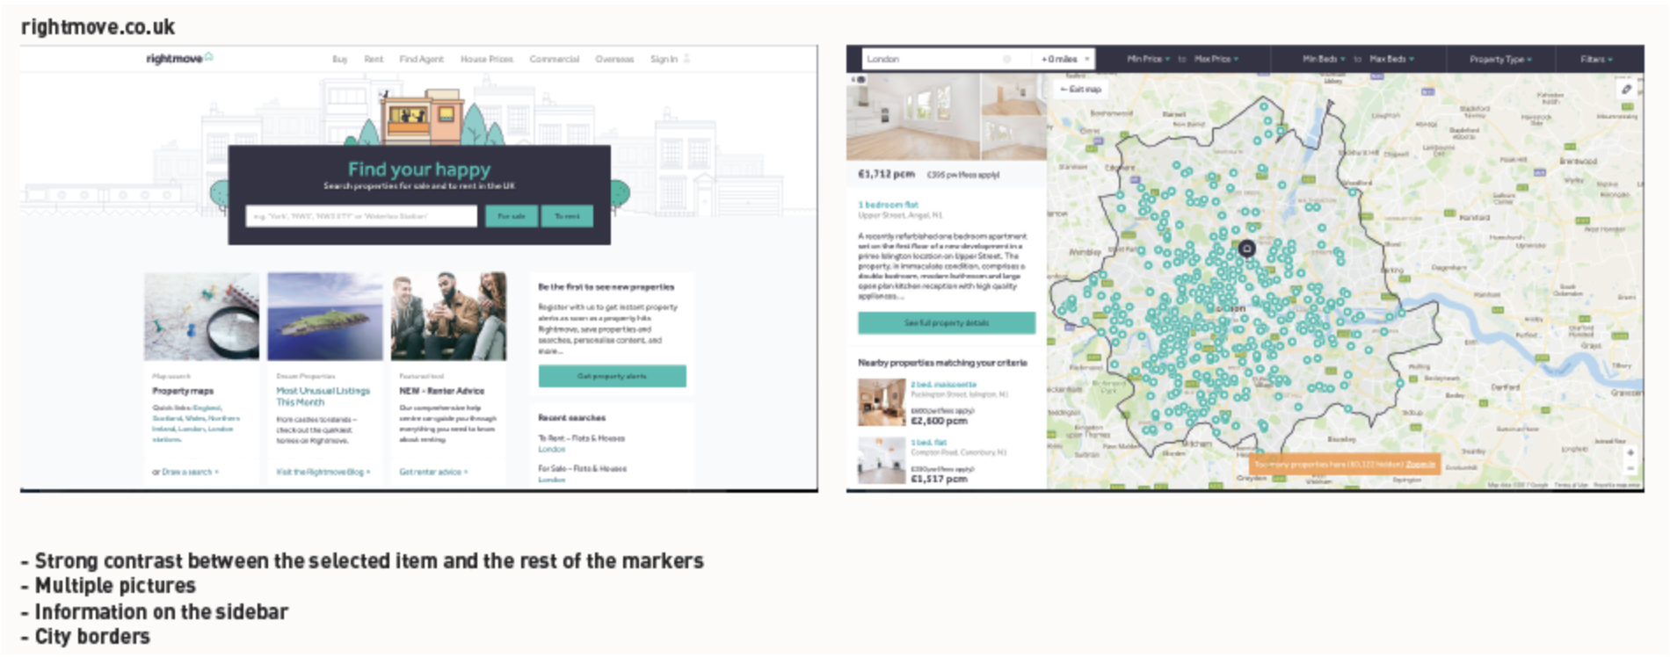This screenshot has width=1670, height=657.
Task: Select the dark selected property marker on map
Action: [1246, 249]
